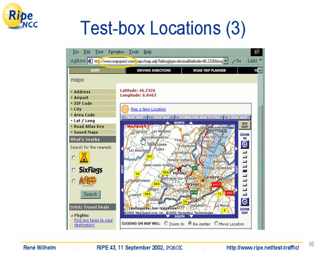Click the E-Mail Map button
Viewport: 324px width, 259px height.
pyautogui.click(x=237, y=117)
